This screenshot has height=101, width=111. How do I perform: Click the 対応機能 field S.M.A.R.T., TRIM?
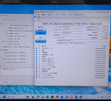coord(86,43)
